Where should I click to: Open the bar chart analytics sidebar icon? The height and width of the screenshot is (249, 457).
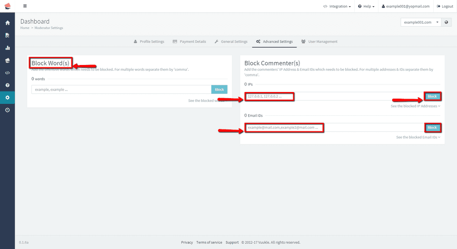coord(7,48)
